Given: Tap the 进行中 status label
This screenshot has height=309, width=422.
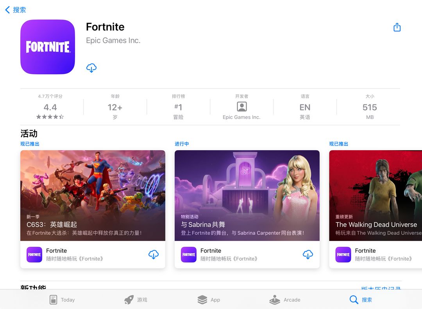Looking at the screenshot, I should coord(182,144).
